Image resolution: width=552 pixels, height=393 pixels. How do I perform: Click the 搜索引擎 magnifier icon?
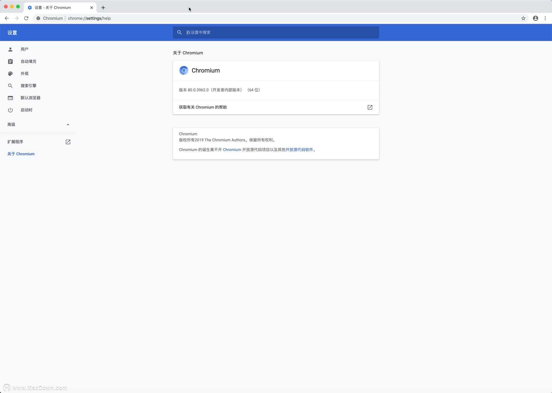pyautogui.click(x=10, y=86)
